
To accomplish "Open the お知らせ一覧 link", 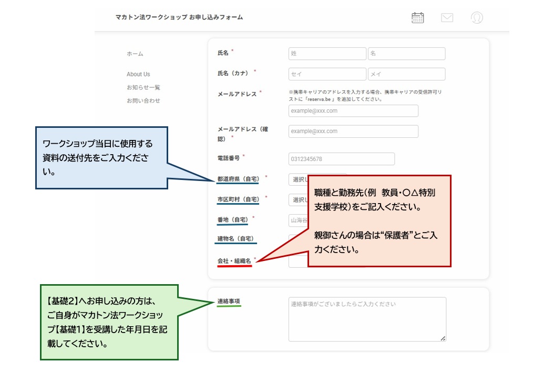I will [x=143, y=87].
